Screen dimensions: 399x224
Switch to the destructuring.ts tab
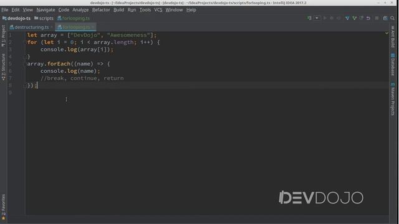point(29,27)
